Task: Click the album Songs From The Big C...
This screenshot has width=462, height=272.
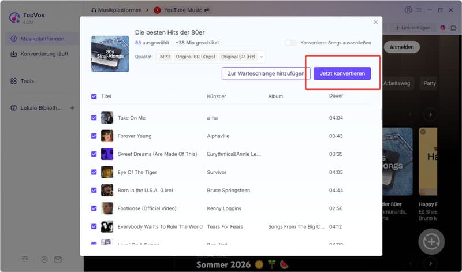Action: 296,226
